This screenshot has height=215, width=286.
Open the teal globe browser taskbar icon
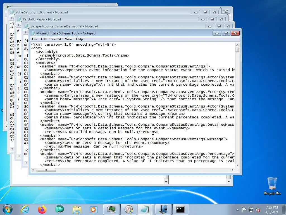[59, 209]
